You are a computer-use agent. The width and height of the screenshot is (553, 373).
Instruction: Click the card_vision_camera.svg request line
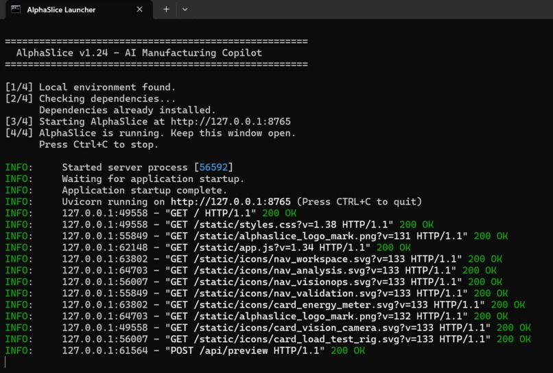pyautogui.click(x=268, y=328)
